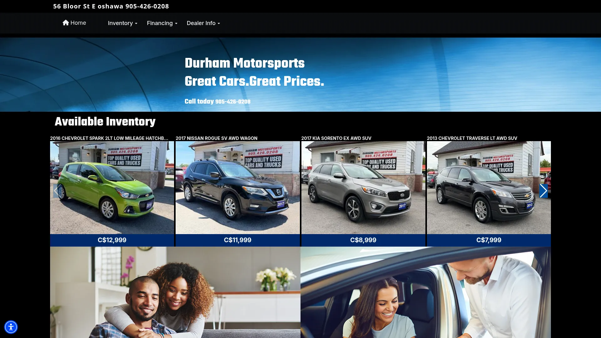Screen dimensions: 601x338
Task: Open the Dealer Info dropdown
Action: [x=203, y=23]
